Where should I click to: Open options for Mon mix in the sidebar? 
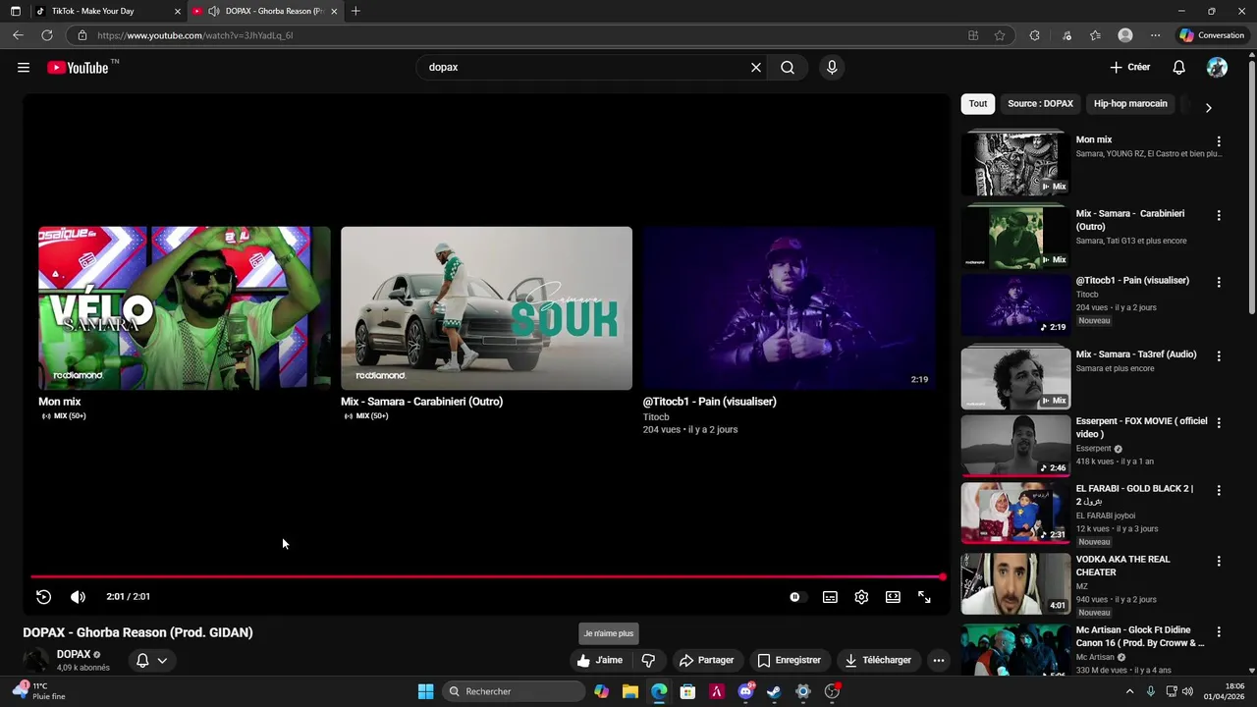[x=1219, y=141]
